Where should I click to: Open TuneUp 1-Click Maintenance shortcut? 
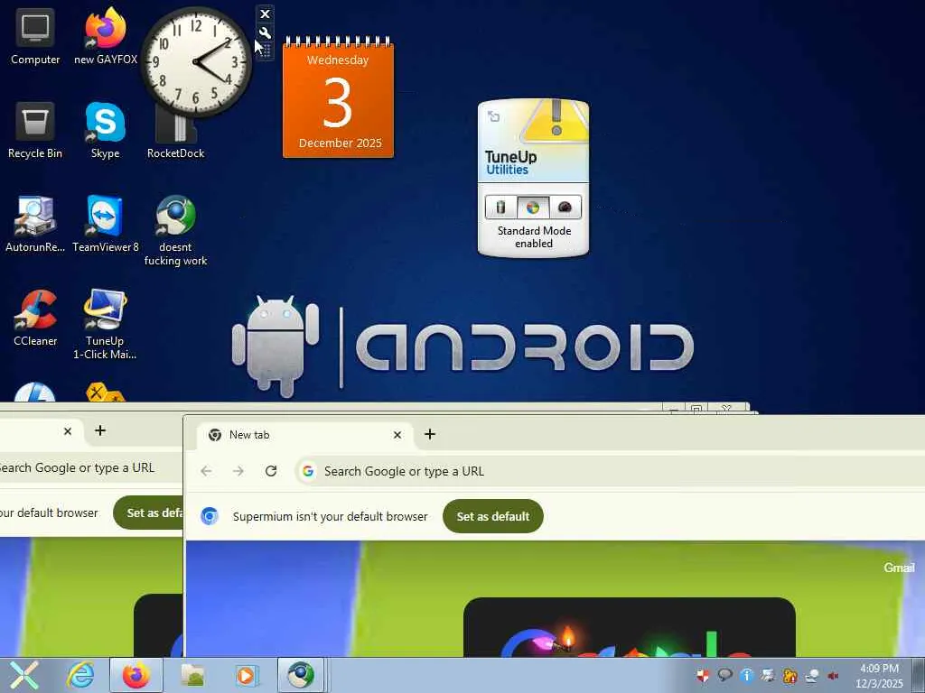pos(105,325)
